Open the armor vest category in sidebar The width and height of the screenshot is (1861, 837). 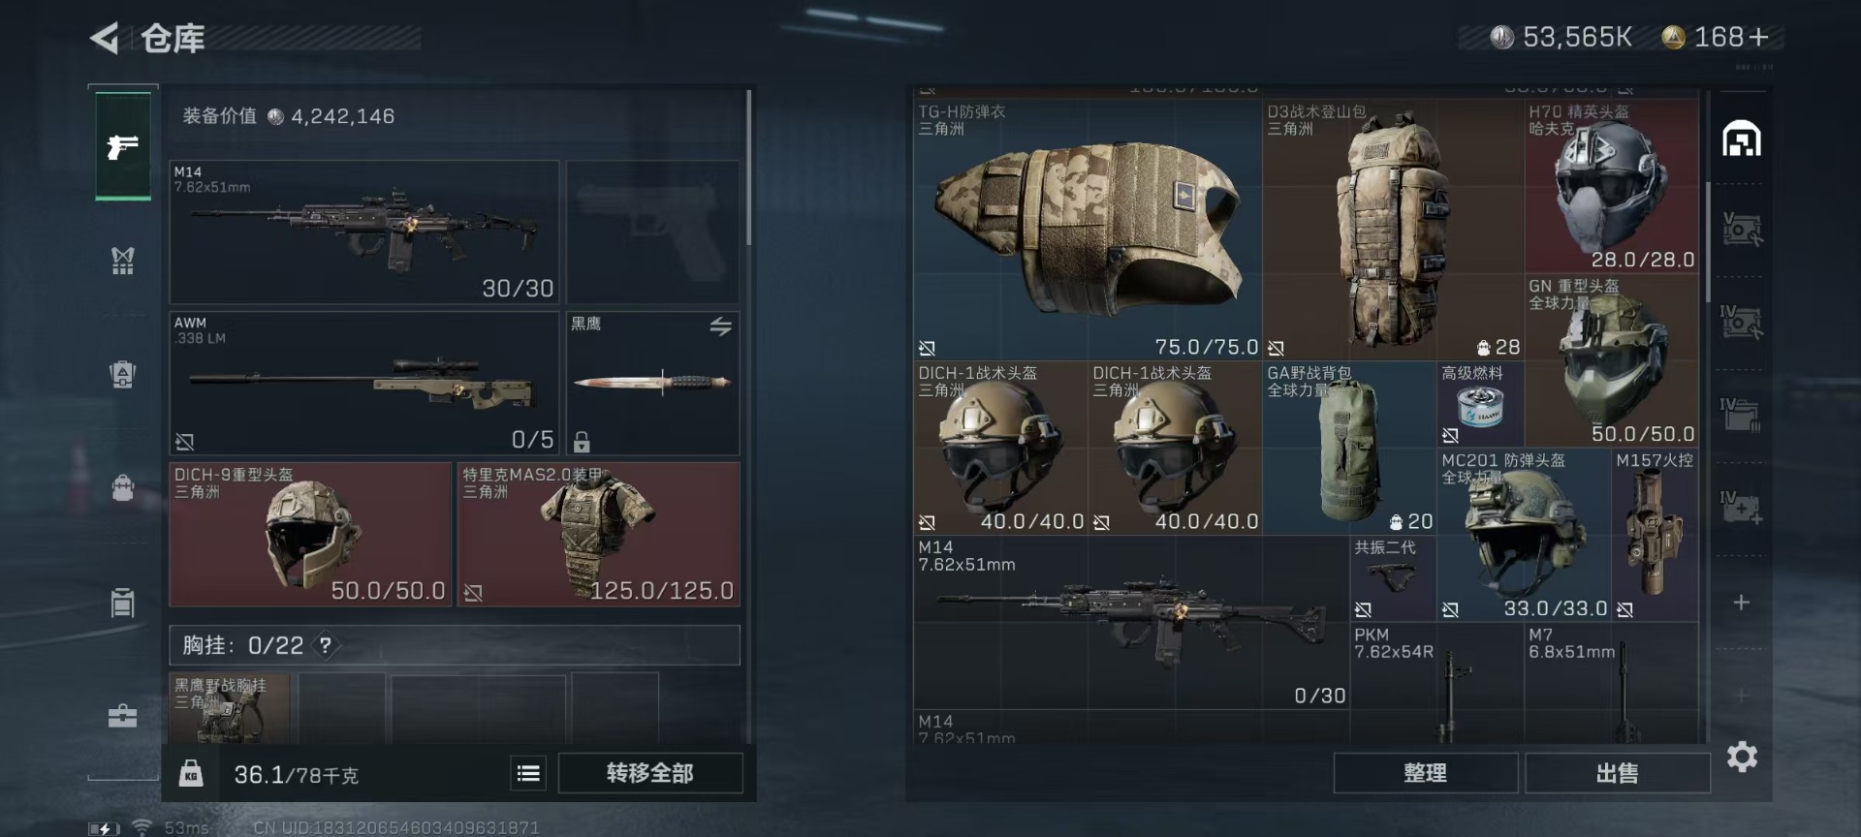[122, 260]
